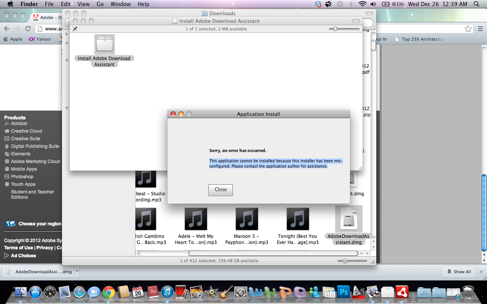Open Dashboard from the Dock
487x304 pixels.
tap(50, 292)
